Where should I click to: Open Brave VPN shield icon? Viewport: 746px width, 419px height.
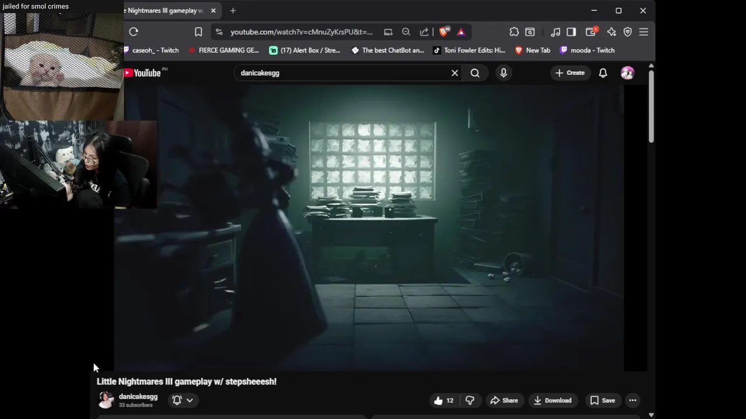pyautogui.click(x=628, y=32)
